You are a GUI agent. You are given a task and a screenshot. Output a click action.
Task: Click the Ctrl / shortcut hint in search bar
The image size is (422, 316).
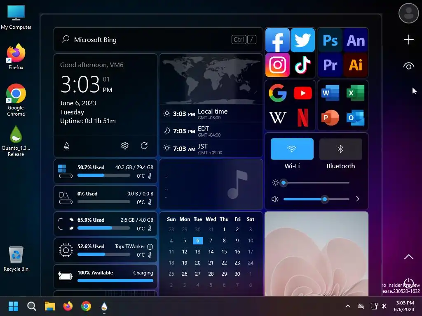244,39
